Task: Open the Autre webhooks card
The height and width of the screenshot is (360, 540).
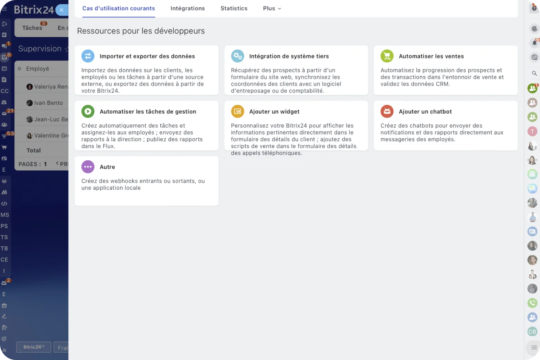Action: click(146, 181)
